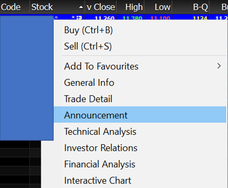The width and height of the screenshot is (228, 188).
Task: Click the asterisk marker in selected row
Action: 73,18
